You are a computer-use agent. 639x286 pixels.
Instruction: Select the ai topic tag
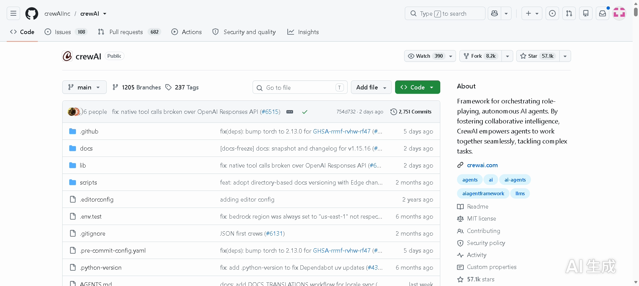(x=491, y=180)
